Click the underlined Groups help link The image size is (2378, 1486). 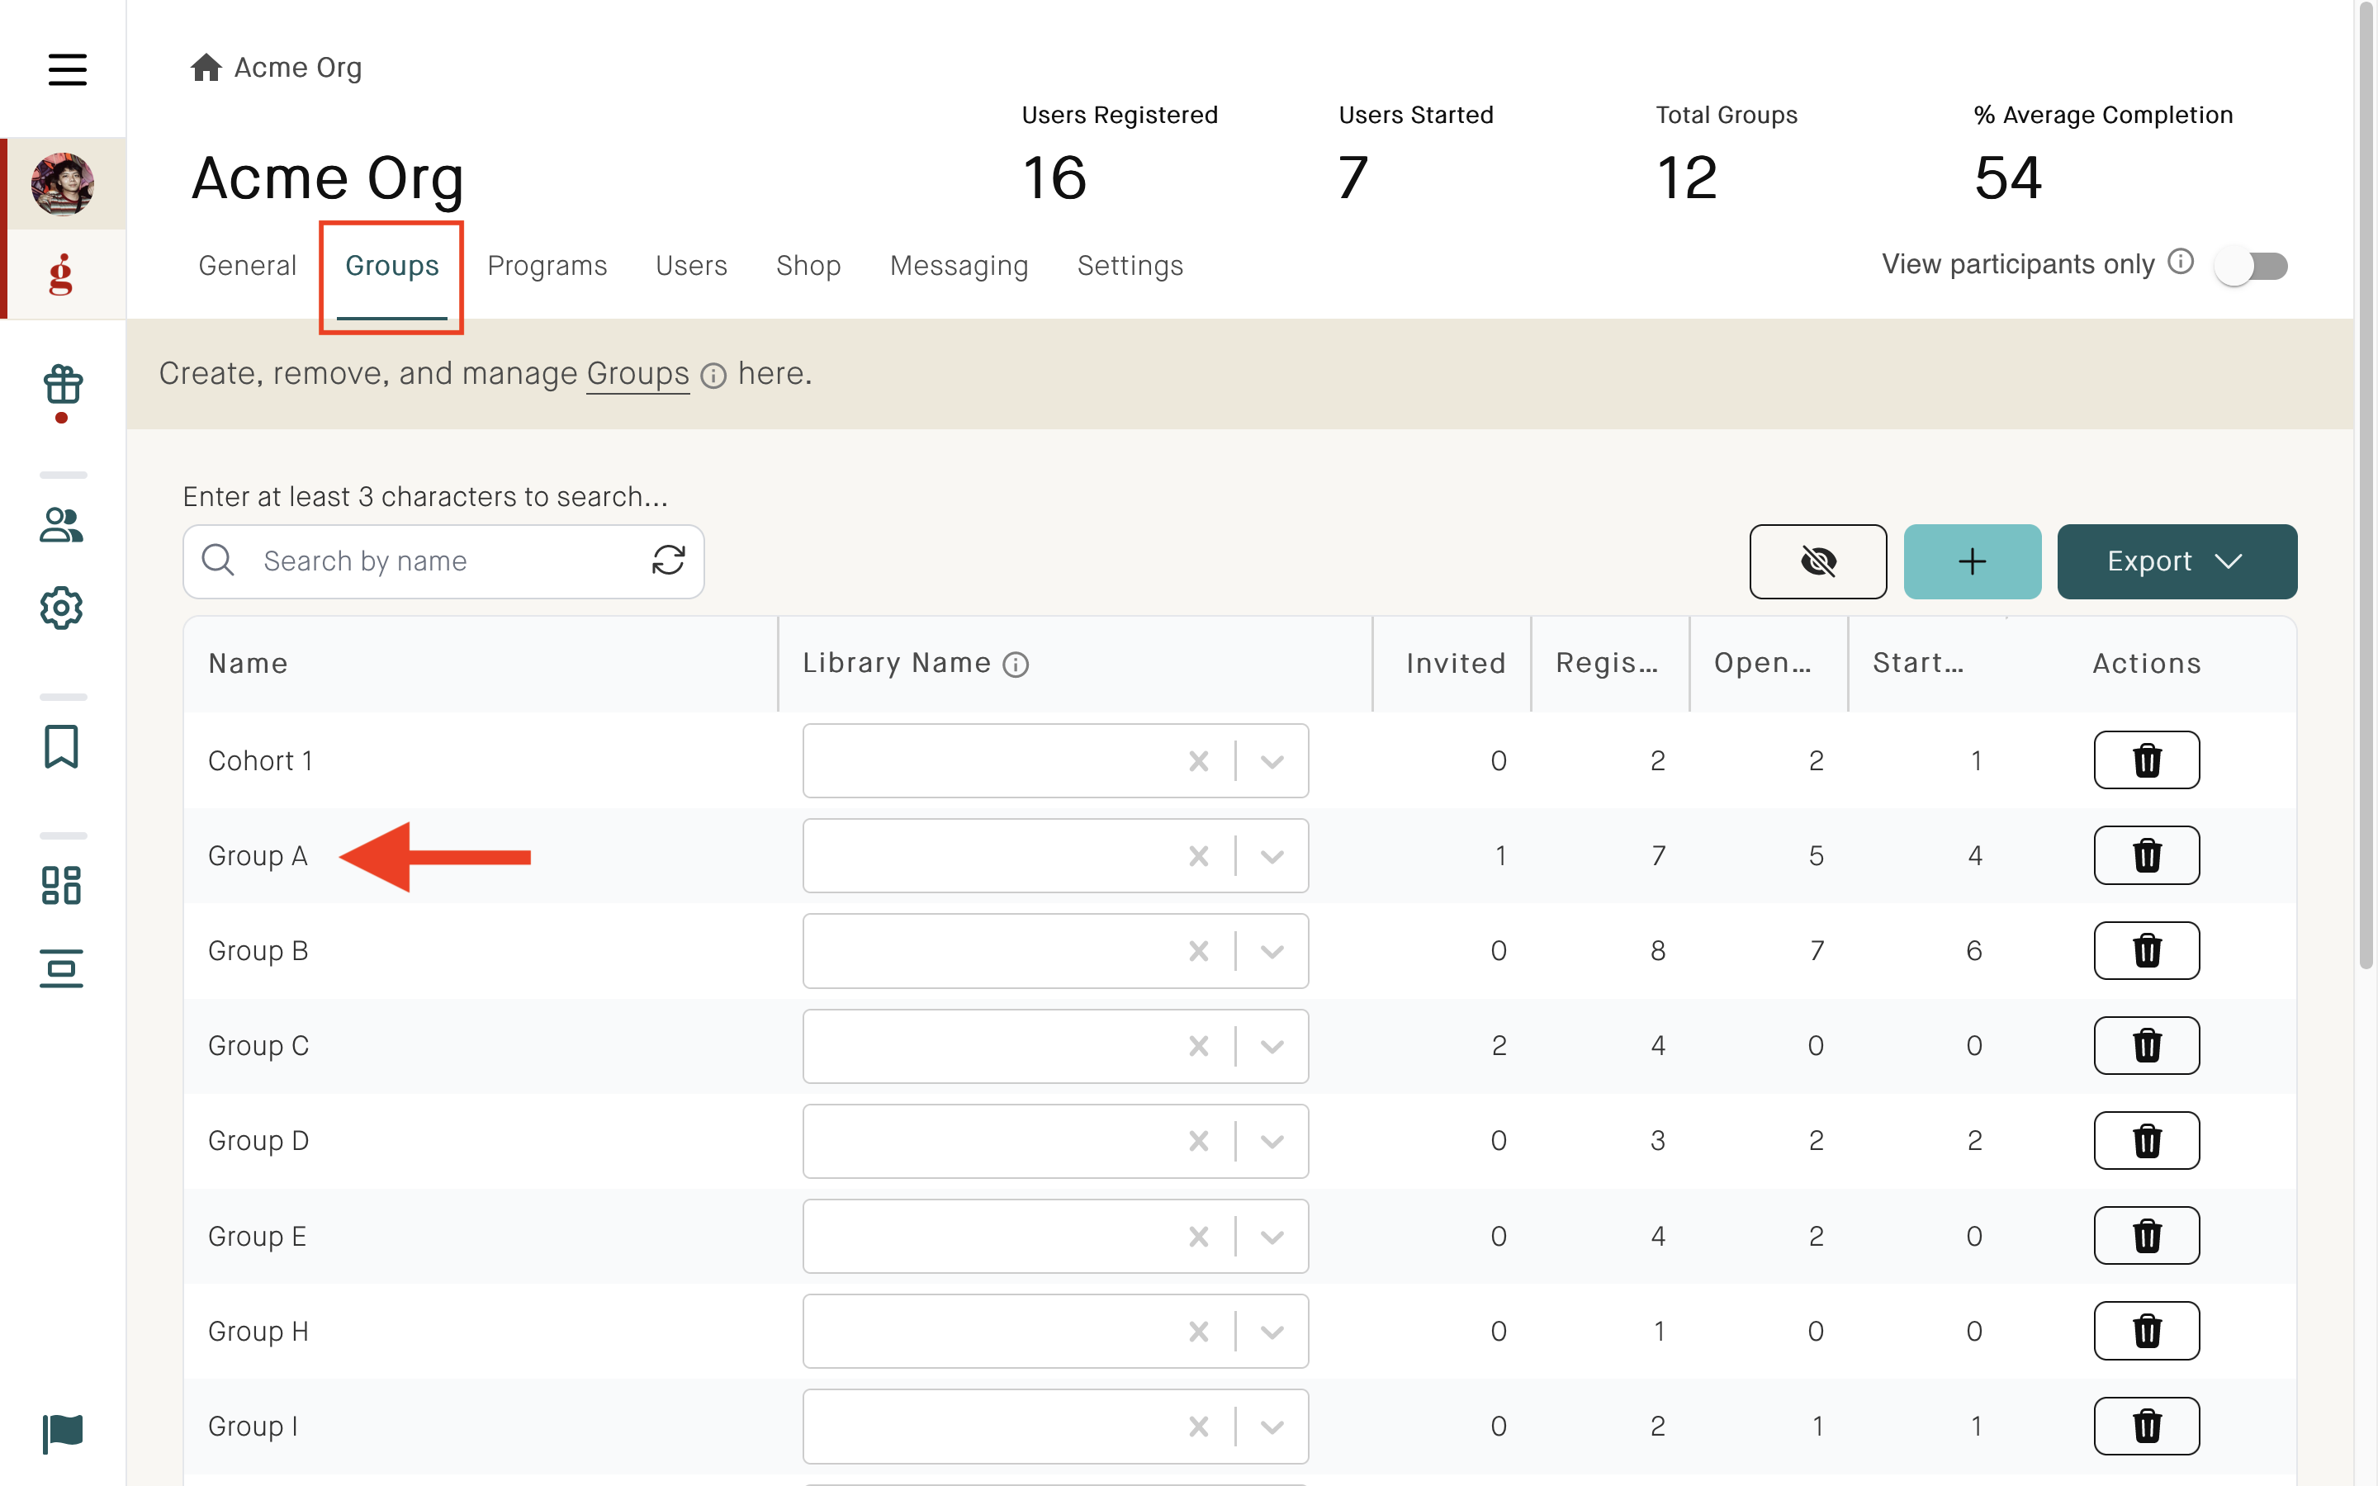(637, 373)
